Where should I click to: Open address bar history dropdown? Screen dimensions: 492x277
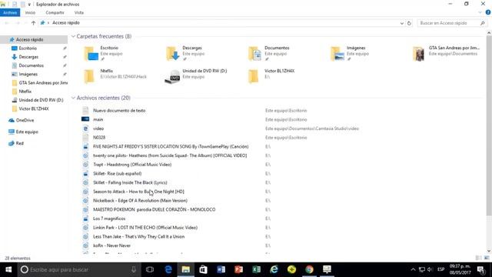(x=401, y=23)
